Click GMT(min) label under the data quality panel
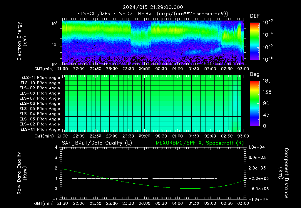301x208 pixels. (x=44, y=203)
